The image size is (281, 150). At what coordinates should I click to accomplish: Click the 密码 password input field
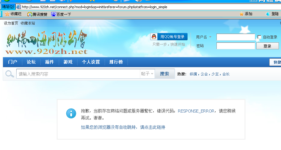[x=235, y=46]
